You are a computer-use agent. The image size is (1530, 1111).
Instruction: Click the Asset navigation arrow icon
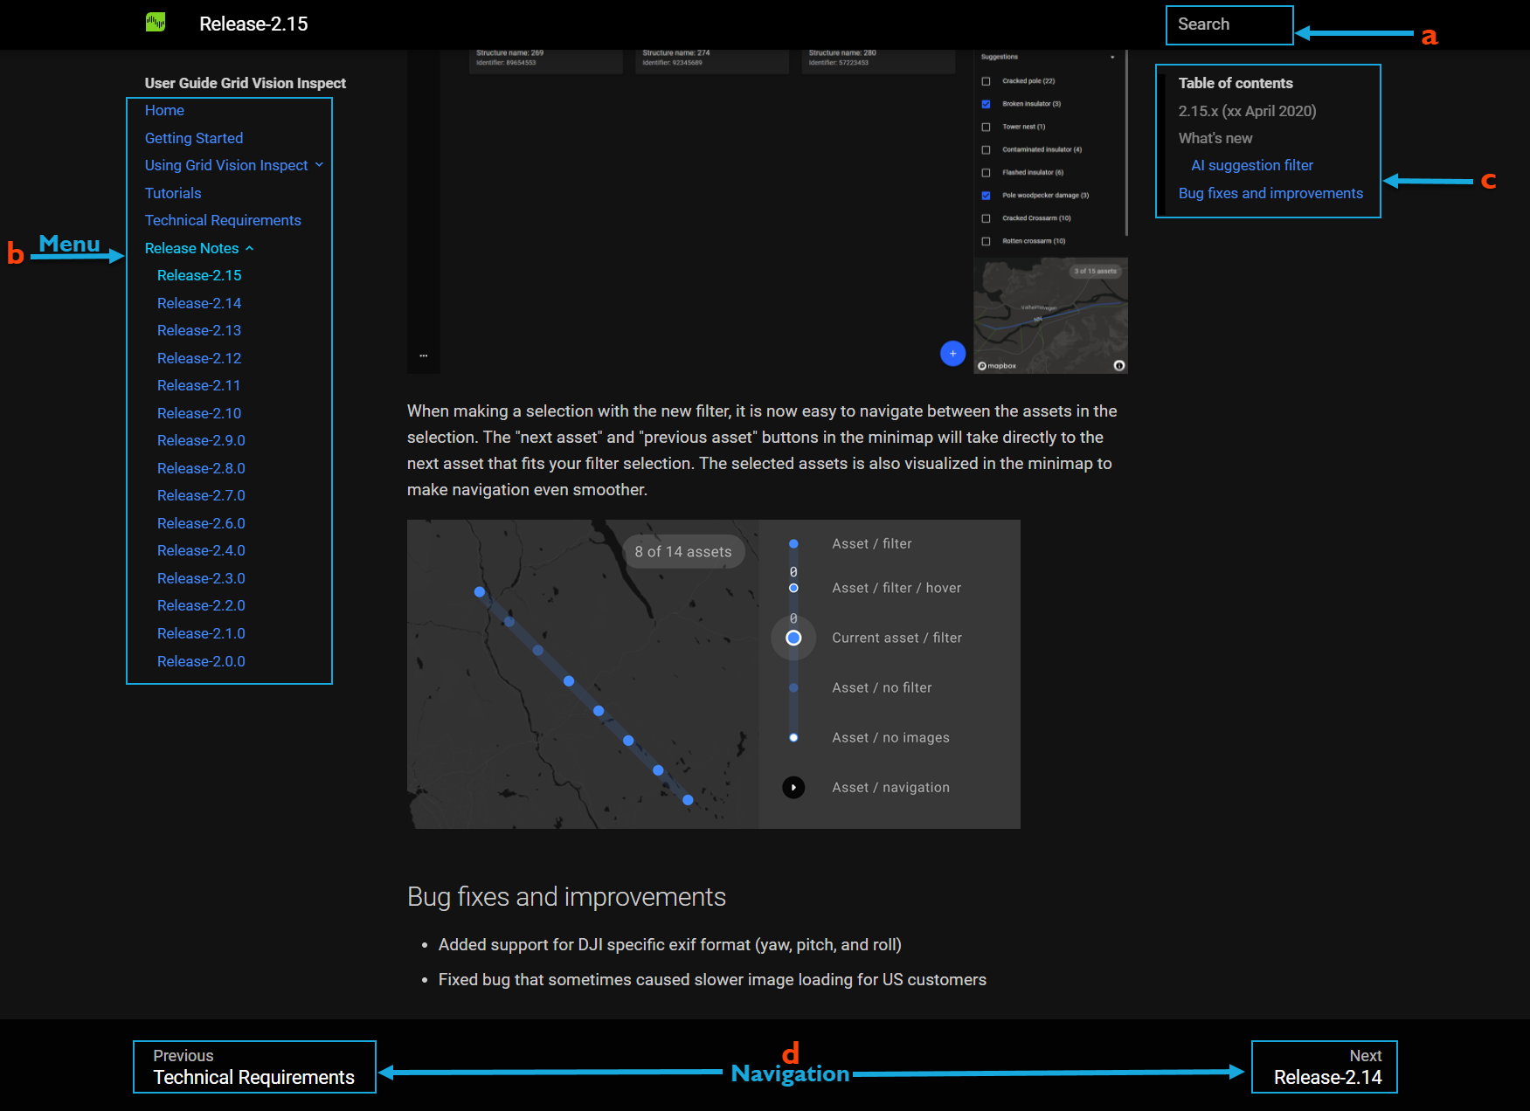pos(793,788)
